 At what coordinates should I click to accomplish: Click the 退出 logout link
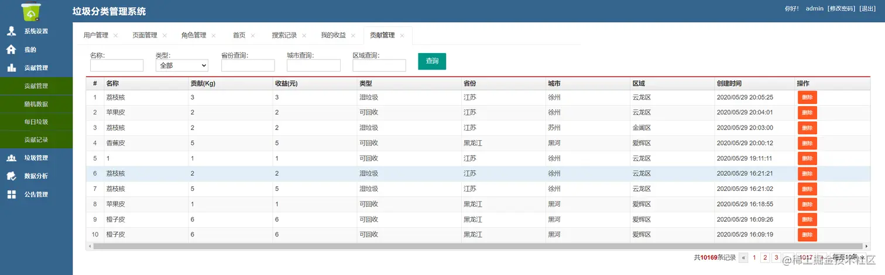click(867, 9)
